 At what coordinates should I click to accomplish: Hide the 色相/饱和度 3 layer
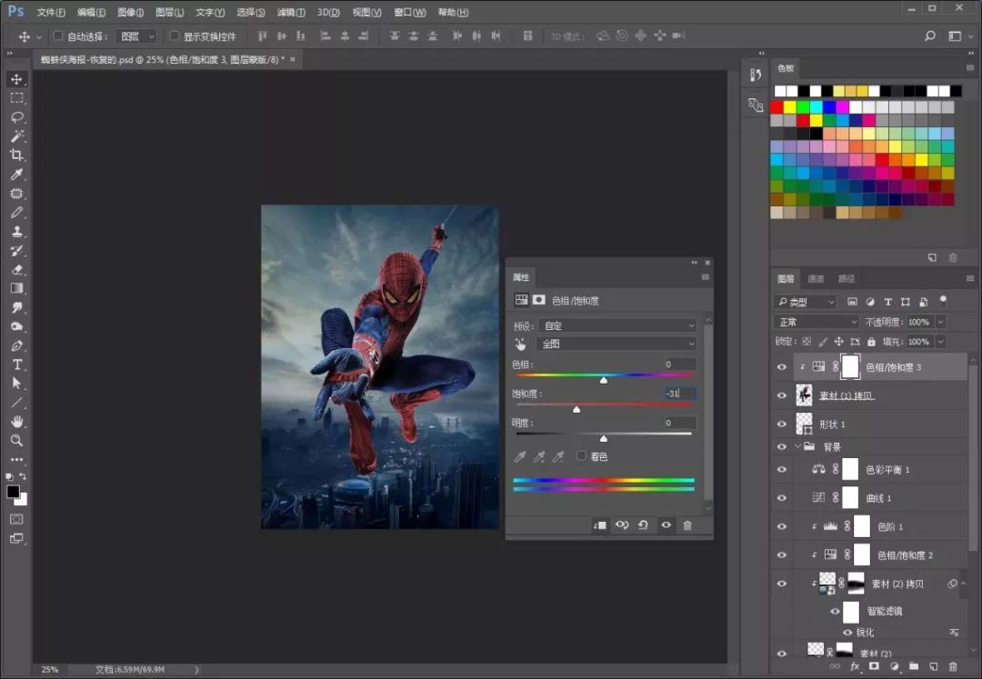[x=782, y=367]
